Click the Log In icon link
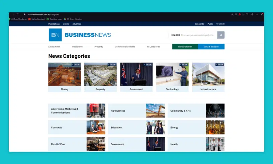 tap(220, 24)
